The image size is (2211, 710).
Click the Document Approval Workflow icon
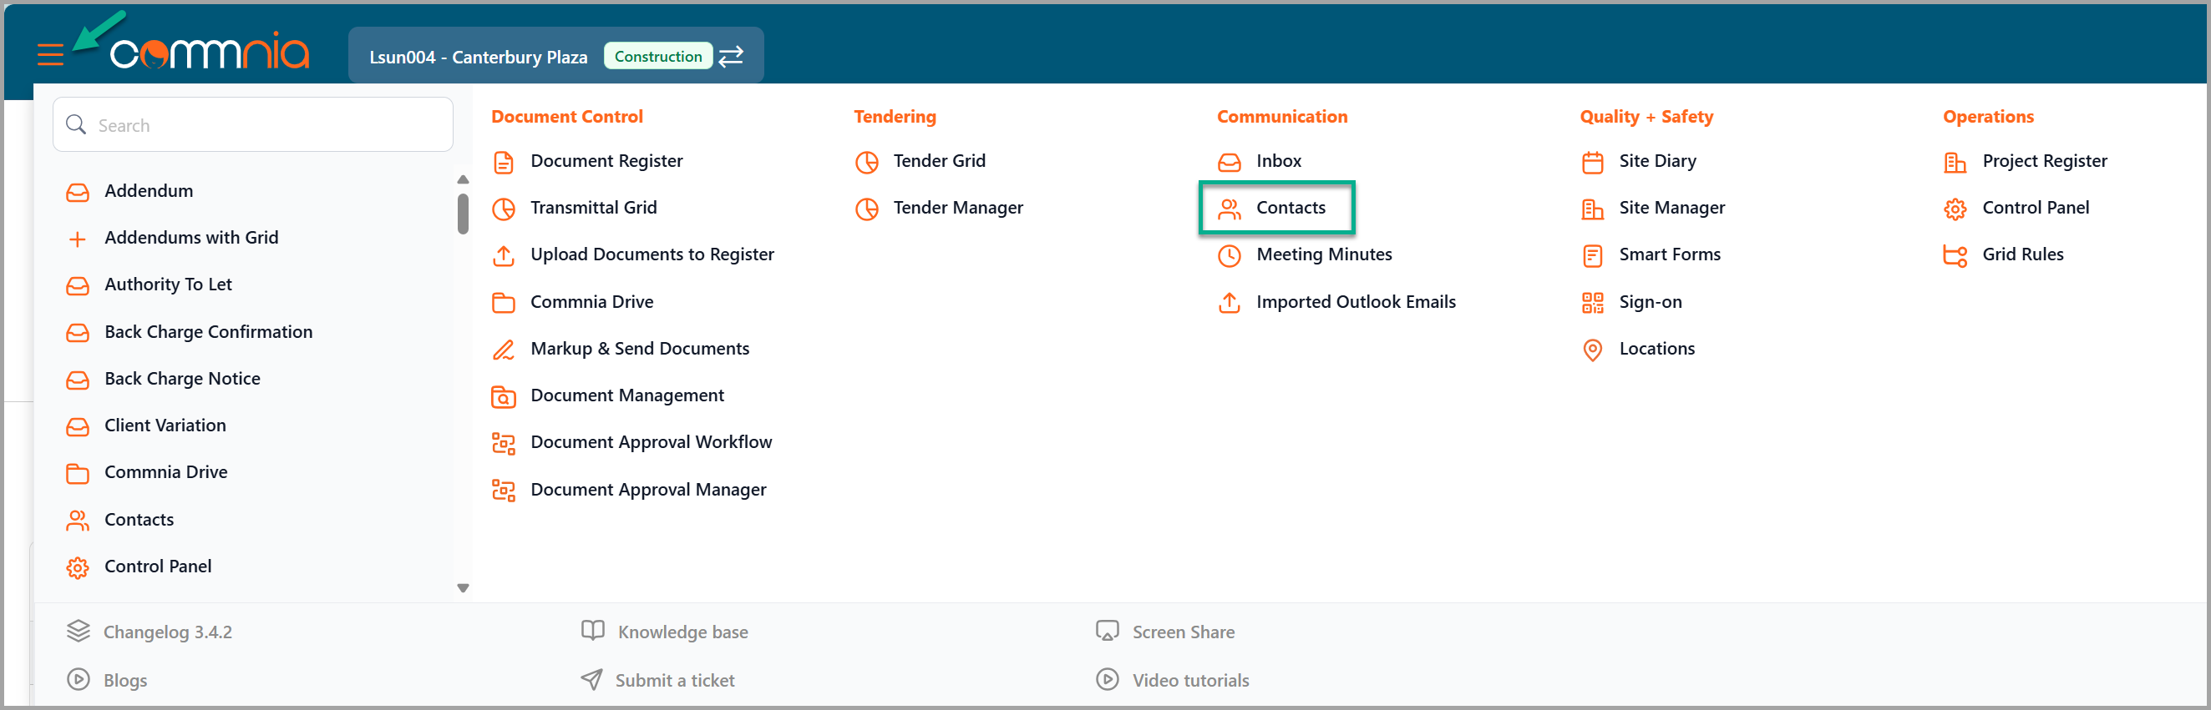coord(503,443)
